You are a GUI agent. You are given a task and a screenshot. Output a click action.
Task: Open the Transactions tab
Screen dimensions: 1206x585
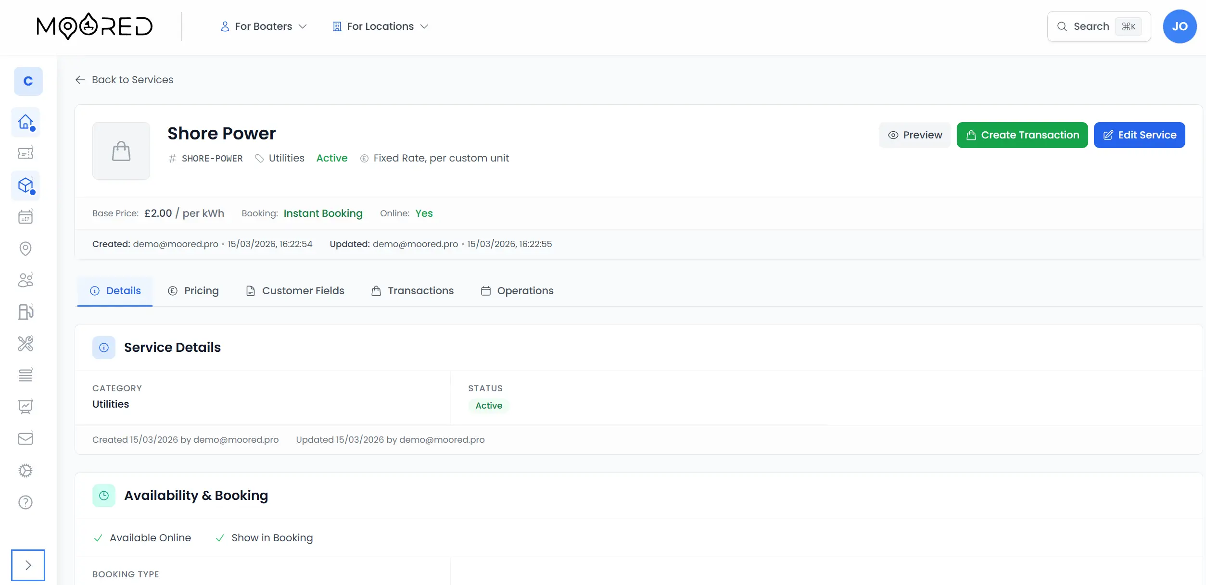(412, 290)
